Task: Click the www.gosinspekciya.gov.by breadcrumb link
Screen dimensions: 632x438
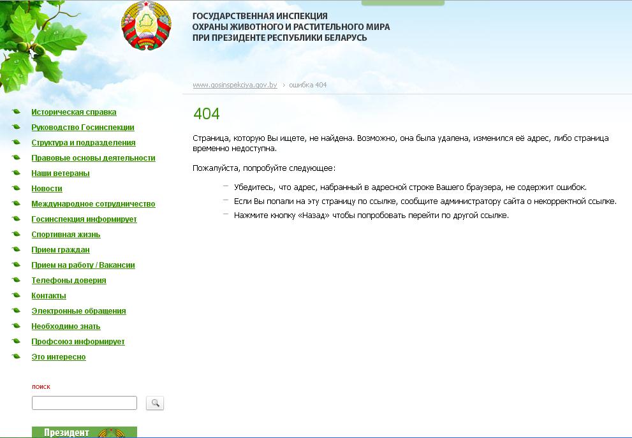Action: (235, 85)
